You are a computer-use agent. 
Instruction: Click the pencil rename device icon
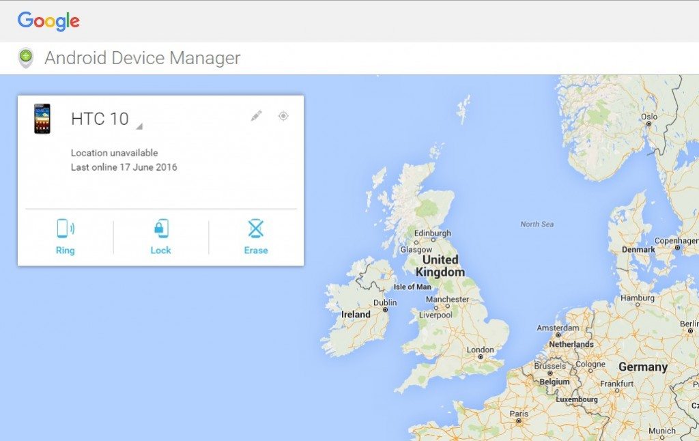click(x=256, y=116)
